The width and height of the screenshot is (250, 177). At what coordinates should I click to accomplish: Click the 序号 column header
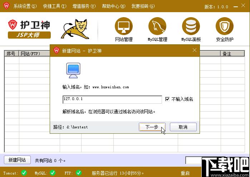tap(12, 54)
